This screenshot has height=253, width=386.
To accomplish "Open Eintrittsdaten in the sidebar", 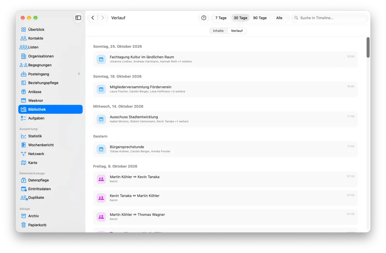I will 50,189.
